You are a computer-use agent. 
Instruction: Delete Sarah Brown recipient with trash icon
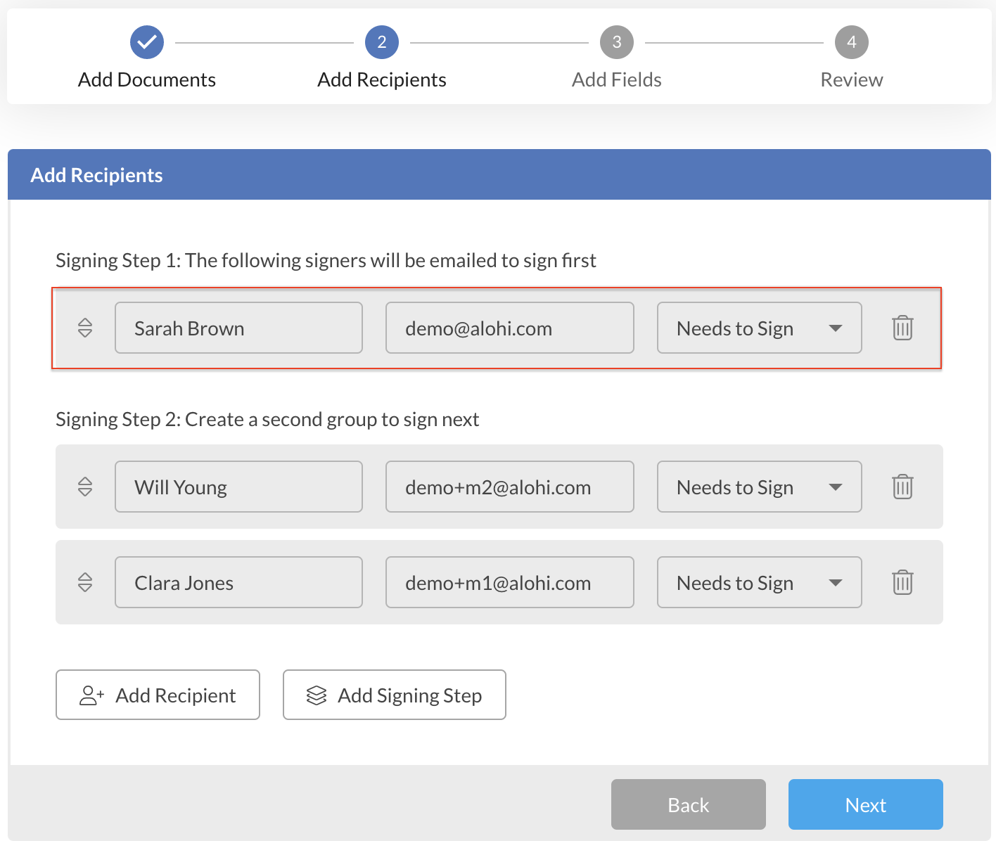[902, 328]
